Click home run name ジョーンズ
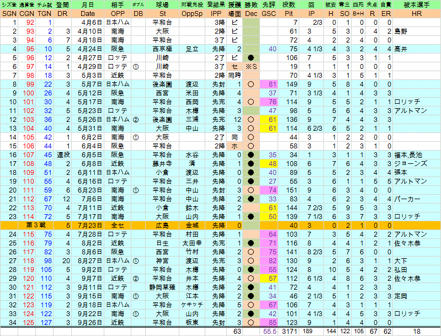Screen dimensions: 441x336 [x=411, y=164]
